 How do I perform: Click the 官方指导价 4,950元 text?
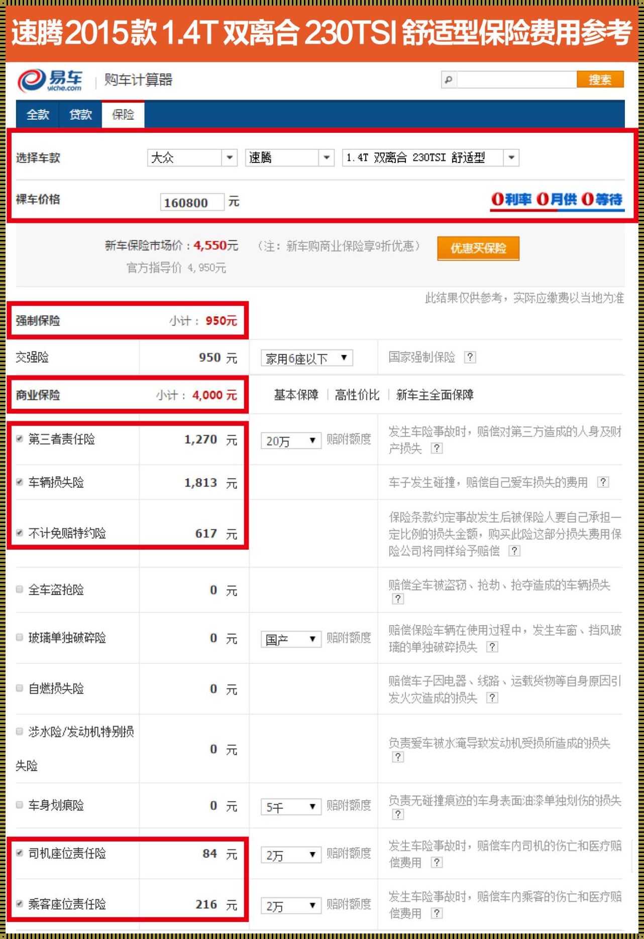click(x=176, y=268)
